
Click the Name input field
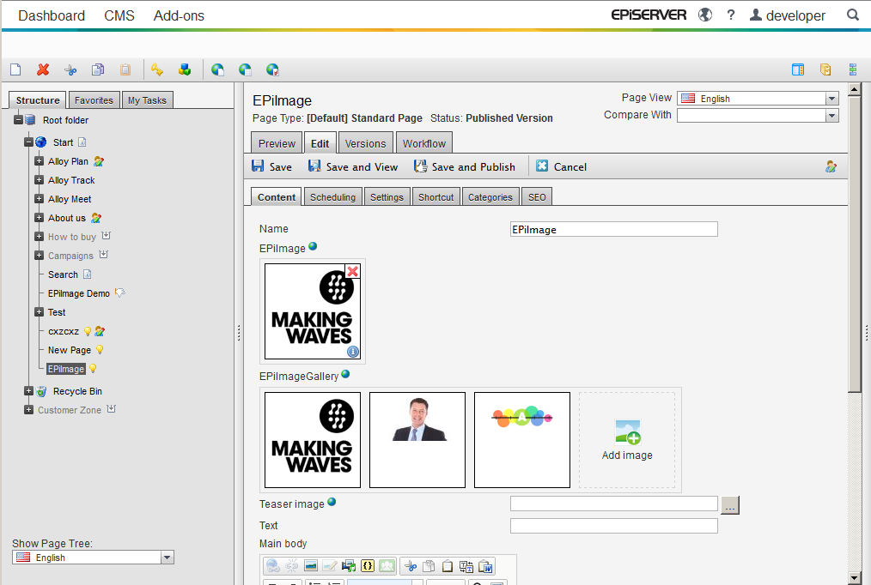[613, 229]
